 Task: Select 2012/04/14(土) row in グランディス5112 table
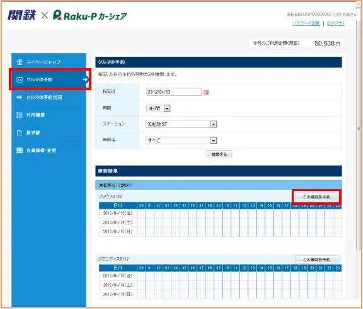pos(221,285)
